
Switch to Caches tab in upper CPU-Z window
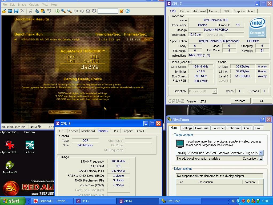pyautogui.click(x=184, y=11)
